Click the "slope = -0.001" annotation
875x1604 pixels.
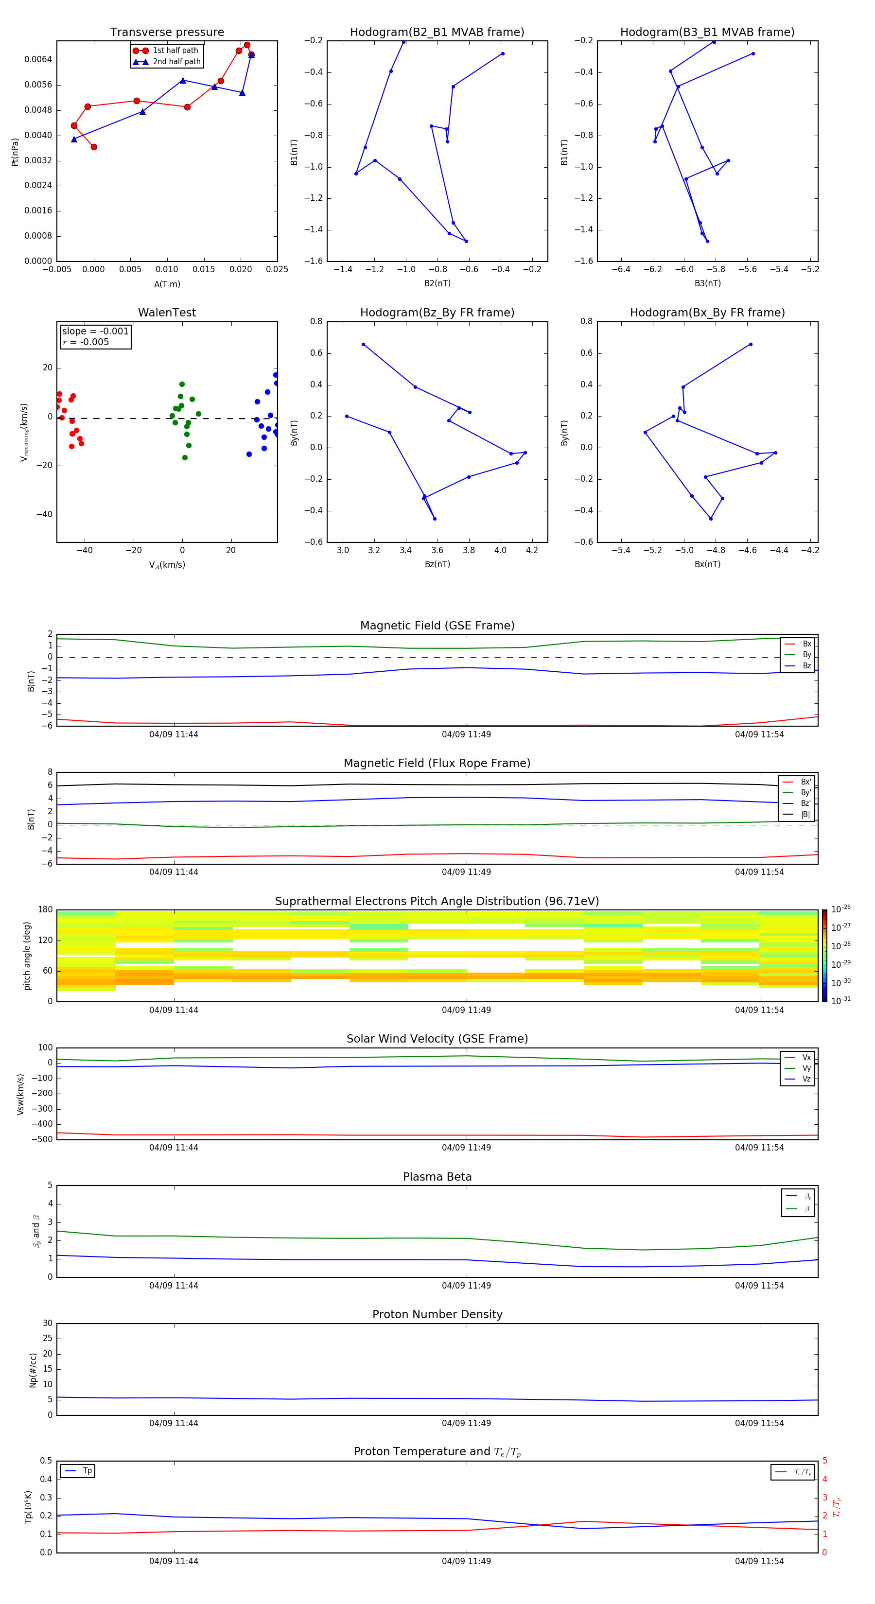pyautogui.click(x=95, y=331)
